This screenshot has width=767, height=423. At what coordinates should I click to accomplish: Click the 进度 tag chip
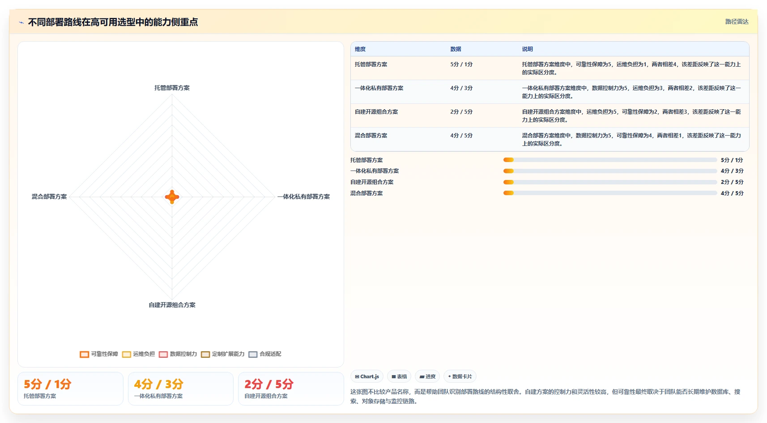tap(427, 376)
